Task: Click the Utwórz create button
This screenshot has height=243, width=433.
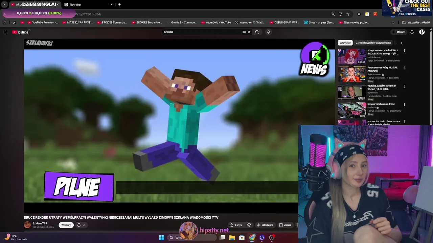Action: pos(398,32)
